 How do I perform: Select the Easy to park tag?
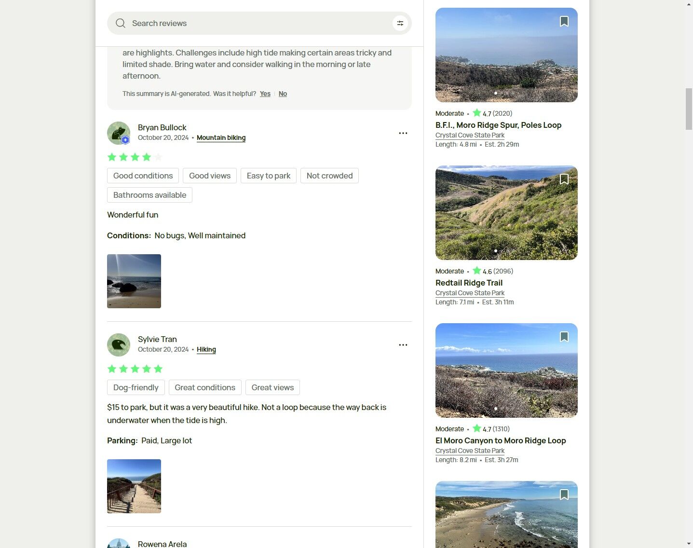click(x=269, y=176)
